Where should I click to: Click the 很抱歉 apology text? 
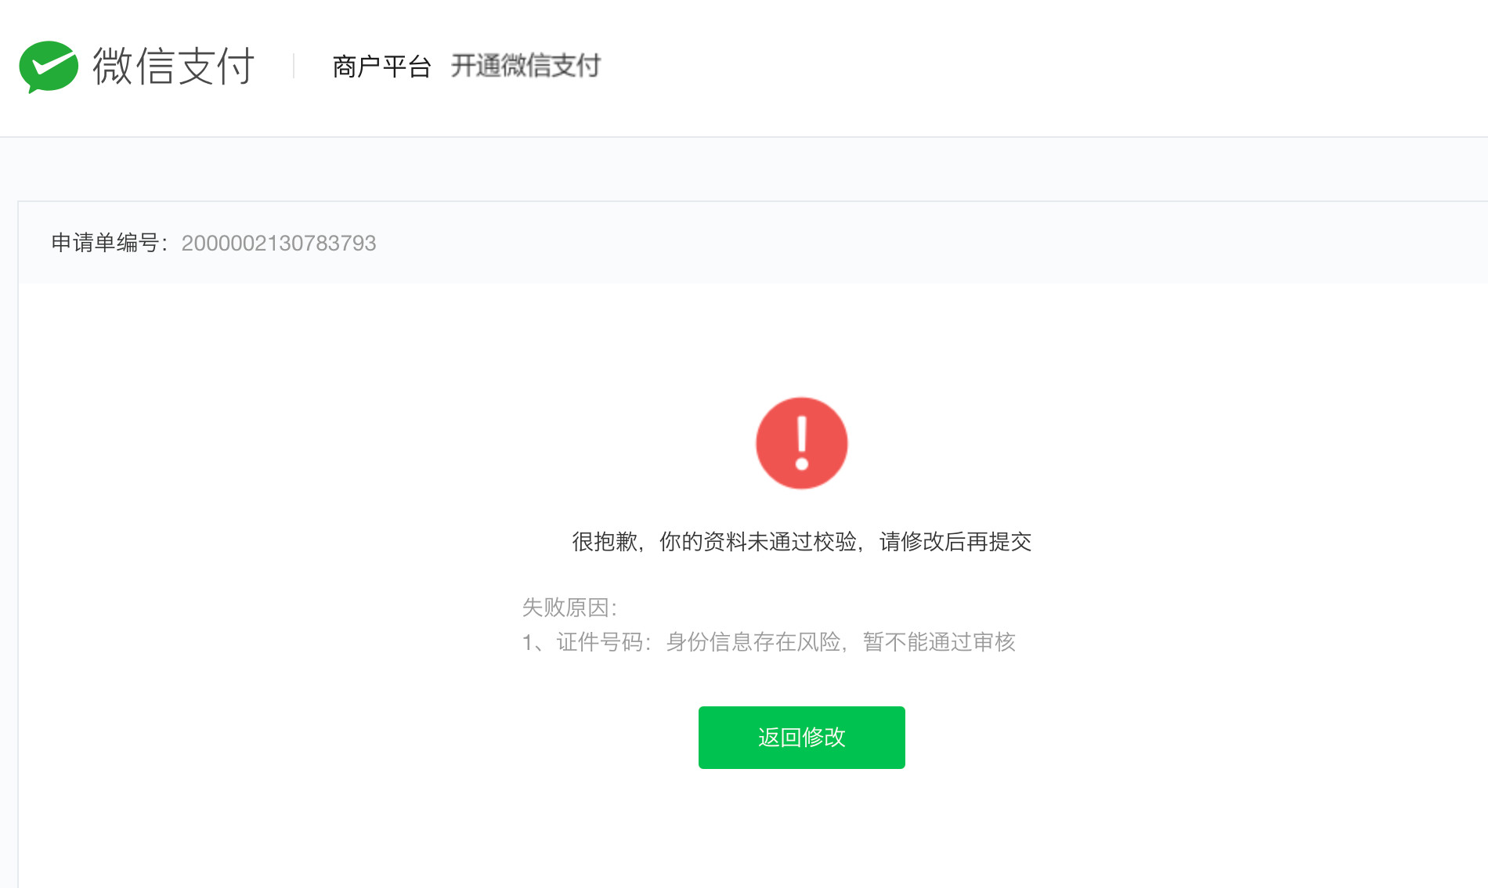click(604, 541)
